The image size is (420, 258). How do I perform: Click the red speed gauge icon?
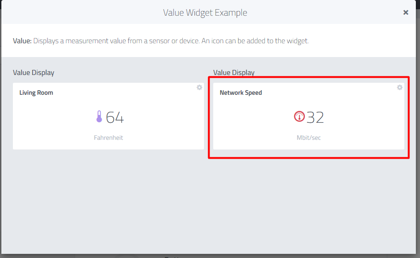coord(299,117)
